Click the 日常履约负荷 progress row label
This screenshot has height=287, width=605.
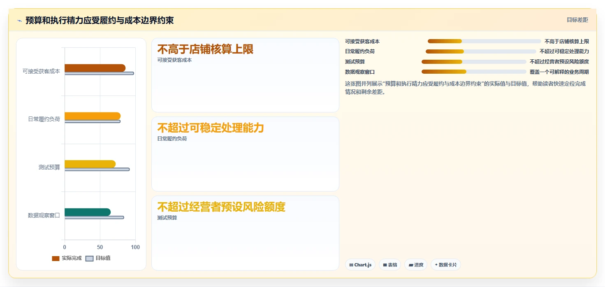360,51
